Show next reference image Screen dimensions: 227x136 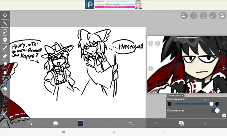tap(224, 68)
